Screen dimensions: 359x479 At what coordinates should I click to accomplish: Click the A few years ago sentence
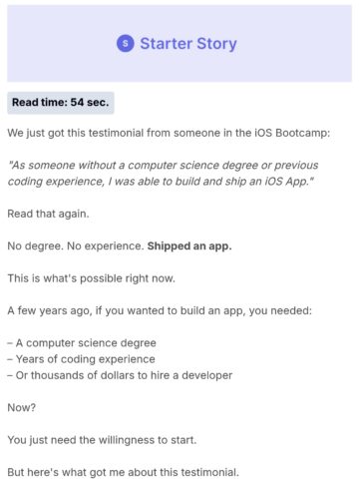[160, 310]
